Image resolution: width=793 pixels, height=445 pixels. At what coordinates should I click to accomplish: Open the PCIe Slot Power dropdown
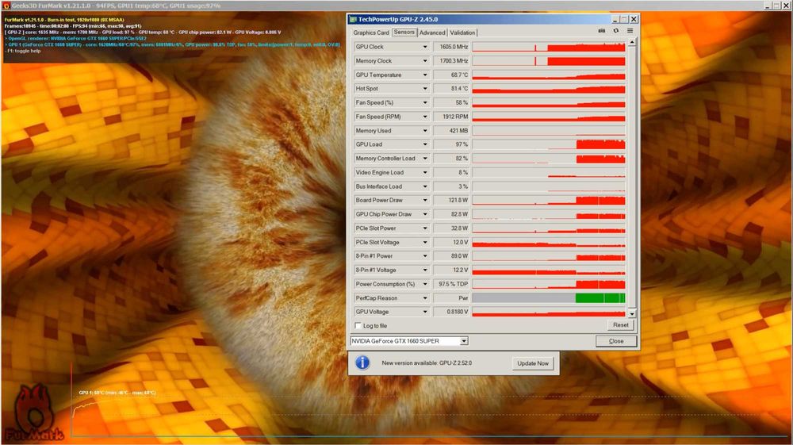tap(425, 228)
